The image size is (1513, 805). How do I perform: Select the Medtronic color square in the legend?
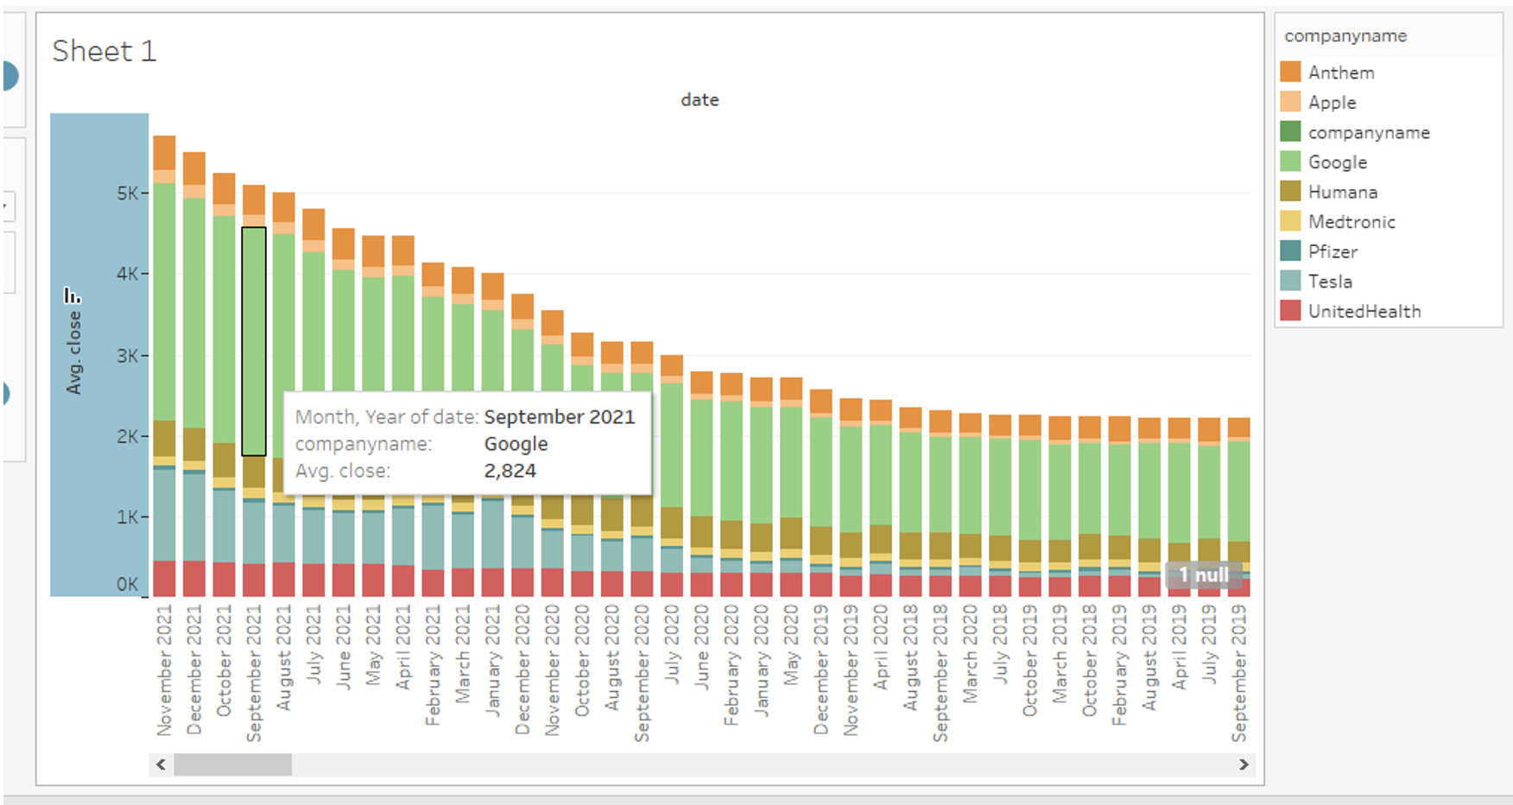tap(1290, 221)
